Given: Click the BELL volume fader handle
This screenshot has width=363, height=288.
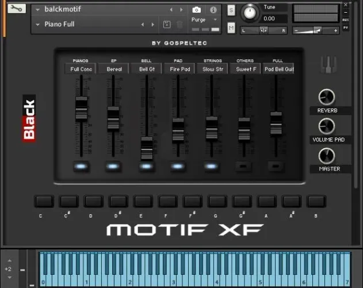Looking at the screenshot, I should (147, 149).
